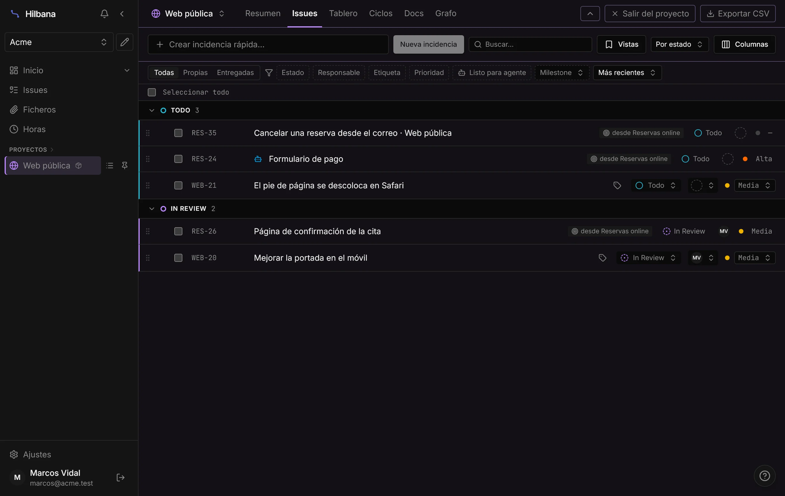The height and width of the screenshot is (496, 785).
Task: Click the drag handle of WEB-20
Action: (x=148, y=258)
